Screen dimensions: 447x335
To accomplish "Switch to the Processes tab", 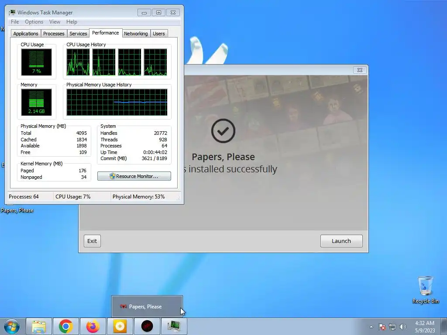I will pos(54,34).
